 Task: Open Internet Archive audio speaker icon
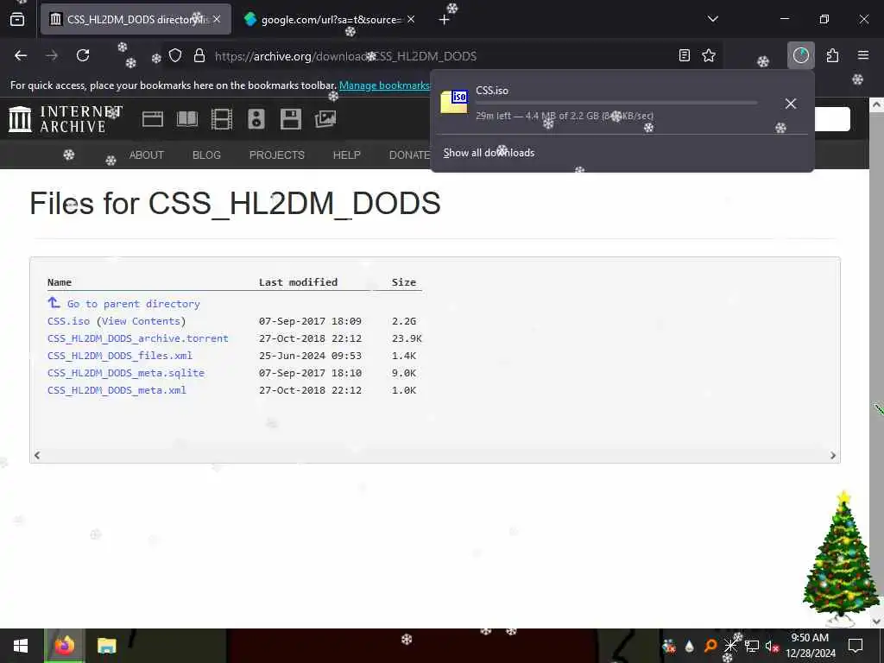click(x=256, y=119)
